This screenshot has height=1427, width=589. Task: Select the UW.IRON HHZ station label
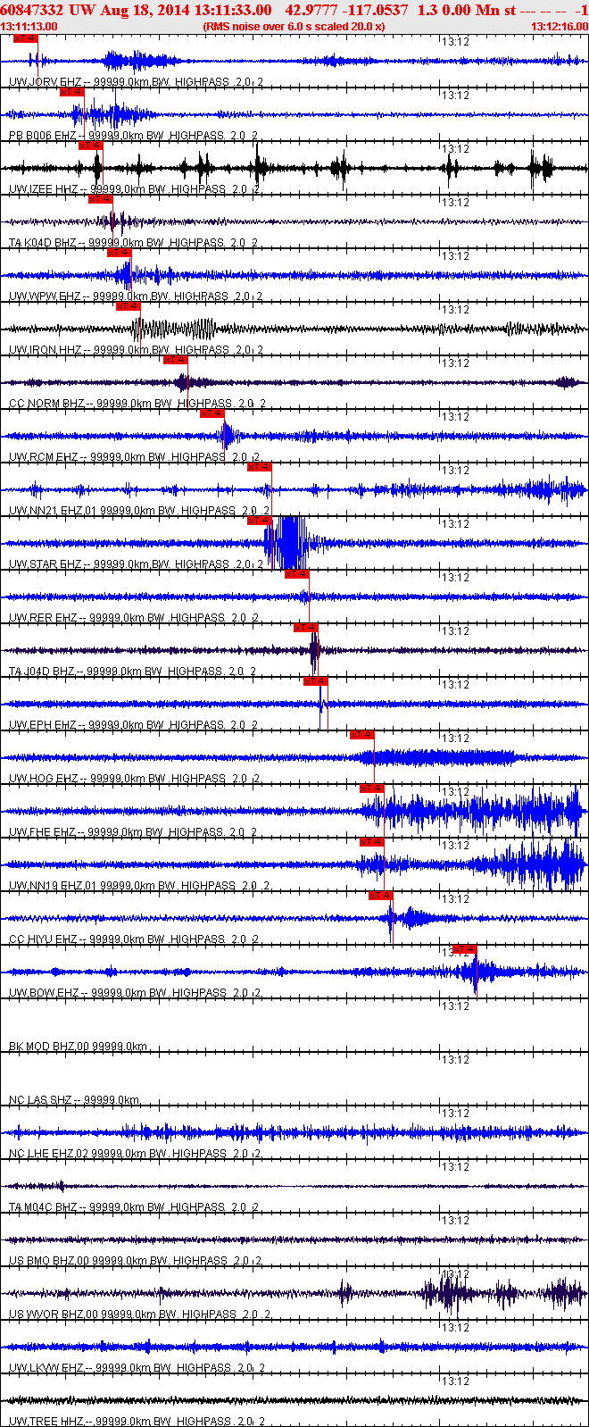(x=137, y=350)
